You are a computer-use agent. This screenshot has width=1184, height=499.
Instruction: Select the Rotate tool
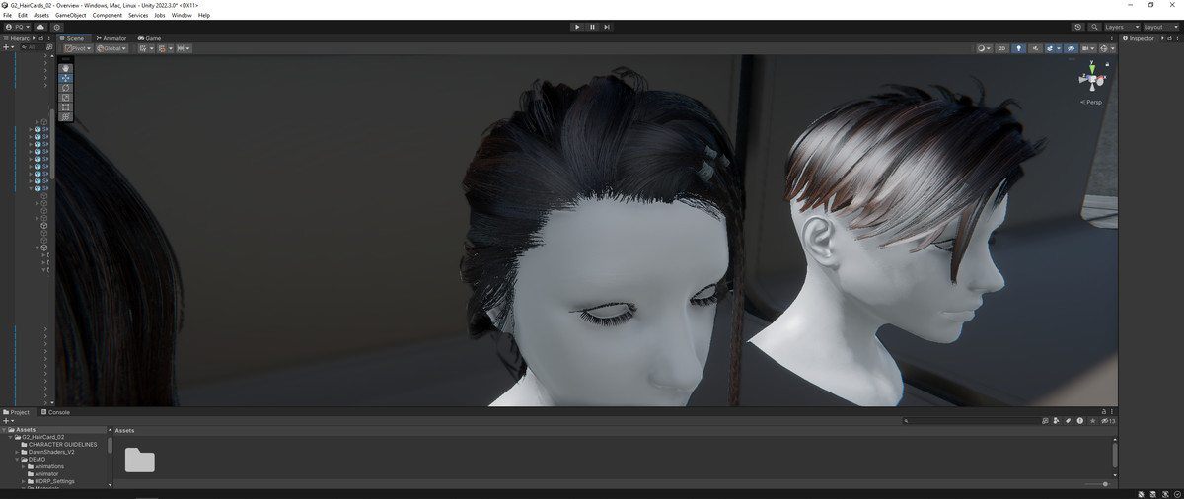pos(66,88)
